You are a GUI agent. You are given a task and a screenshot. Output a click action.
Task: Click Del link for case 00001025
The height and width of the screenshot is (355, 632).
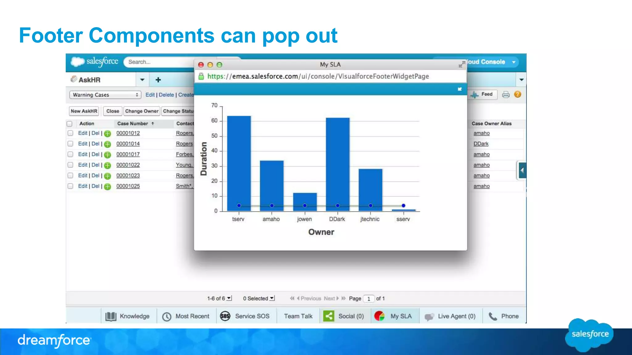click(x=95, y=186)
